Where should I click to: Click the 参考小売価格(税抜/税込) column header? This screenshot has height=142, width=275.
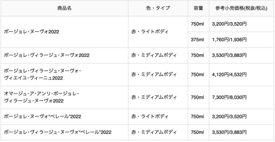241,8
